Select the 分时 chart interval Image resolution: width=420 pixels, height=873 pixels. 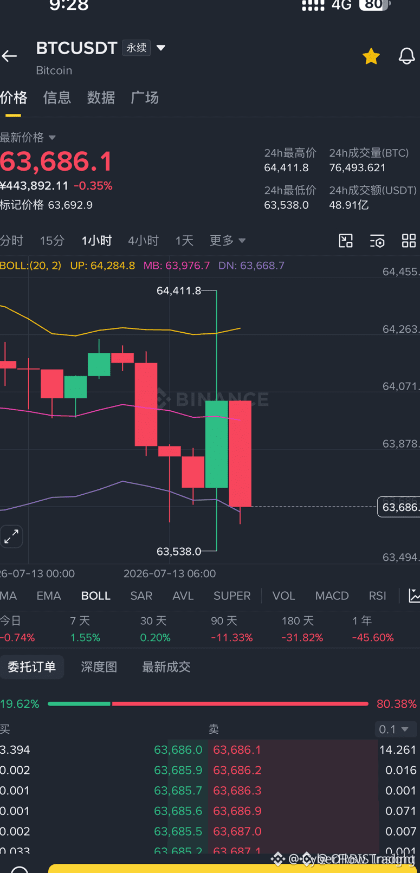(x=11, y=241)
